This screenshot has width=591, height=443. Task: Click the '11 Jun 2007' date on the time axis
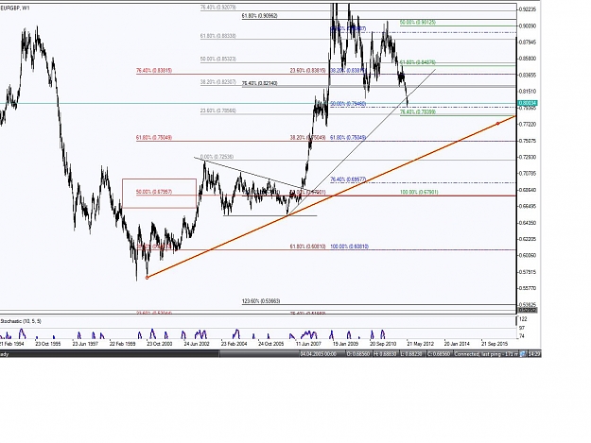coord(308,344)
